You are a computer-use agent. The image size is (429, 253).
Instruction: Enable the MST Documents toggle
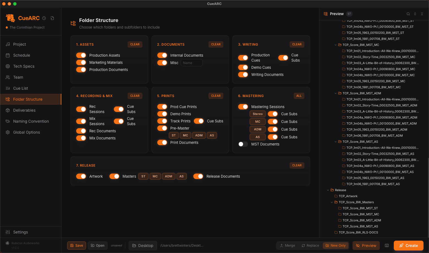pos(243,144)
